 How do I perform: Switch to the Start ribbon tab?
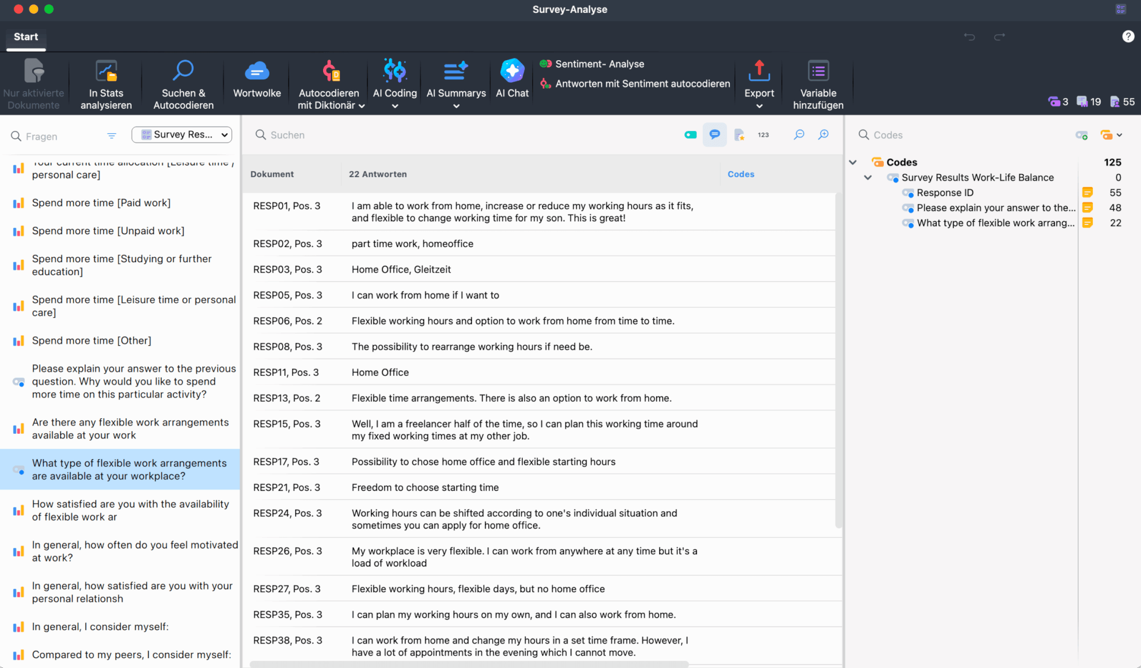(x=25, y=36)
